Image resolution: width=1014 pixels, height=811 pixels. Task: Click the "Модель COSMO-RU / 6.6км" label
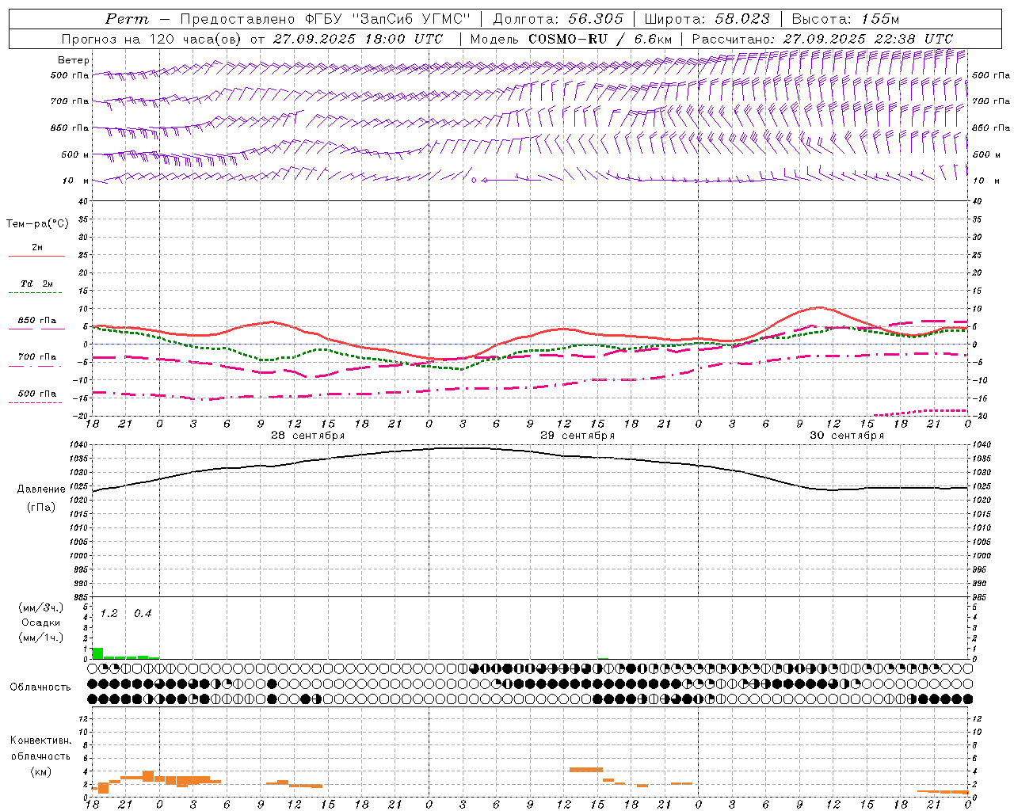point(570,39)
